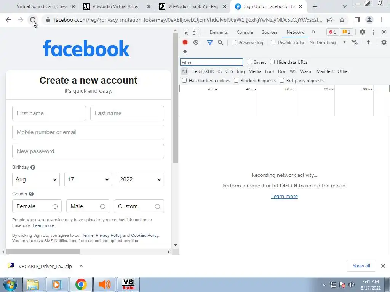
Task: Open the tab search chevron in title bar
Action: pyautogui.click(x=344, y=6)
